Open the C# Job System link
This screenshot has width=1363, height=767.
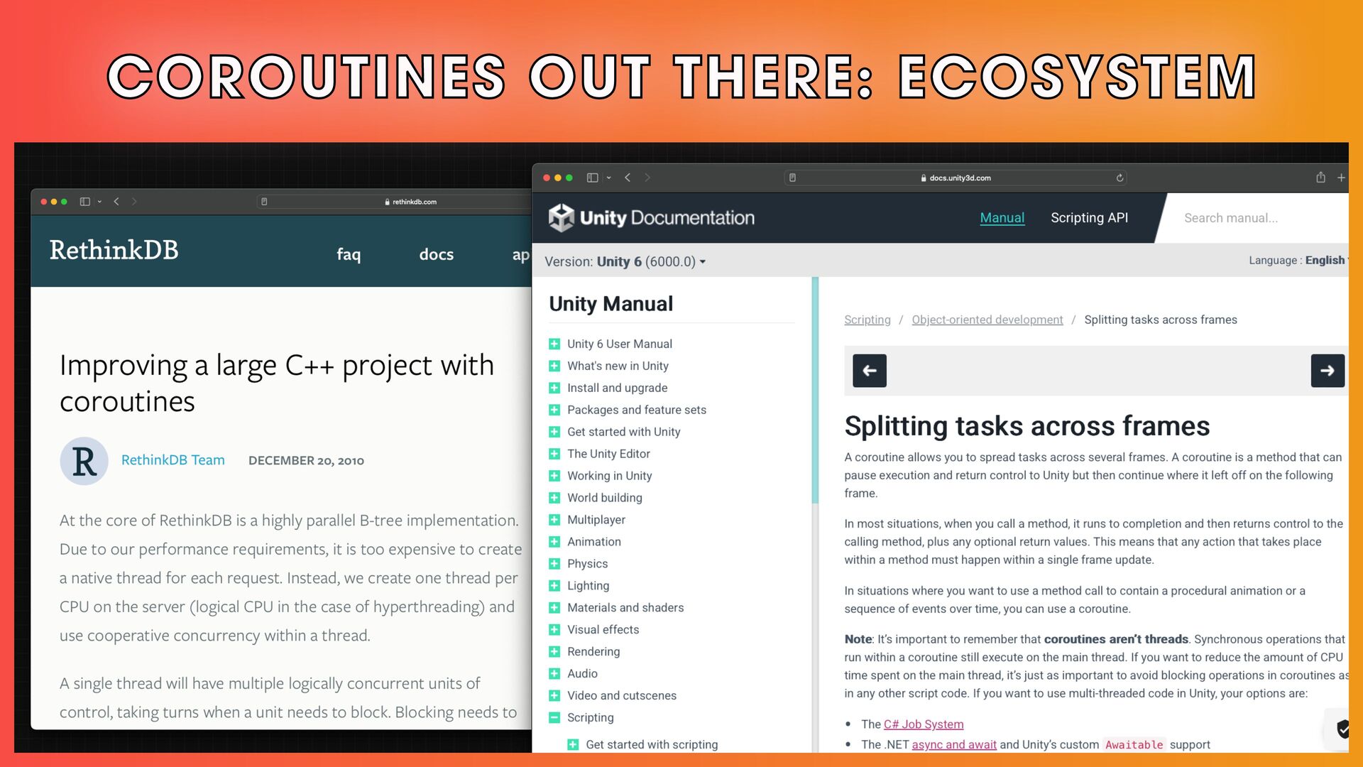click(x=923, y=724)
